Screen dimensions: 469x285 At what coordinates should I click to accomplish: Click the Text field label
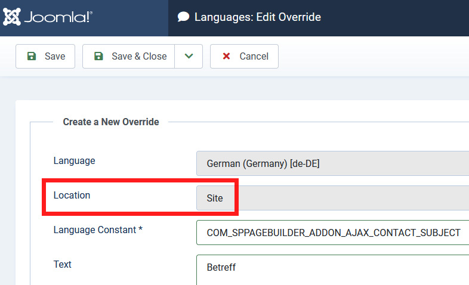point(62,264)
